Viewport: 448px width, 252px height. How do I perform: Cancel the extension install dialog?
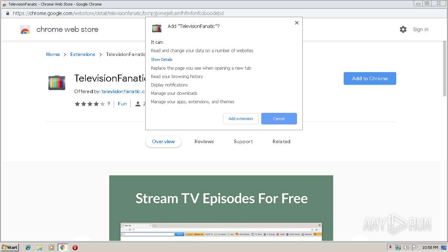click(x=279, y=119)
